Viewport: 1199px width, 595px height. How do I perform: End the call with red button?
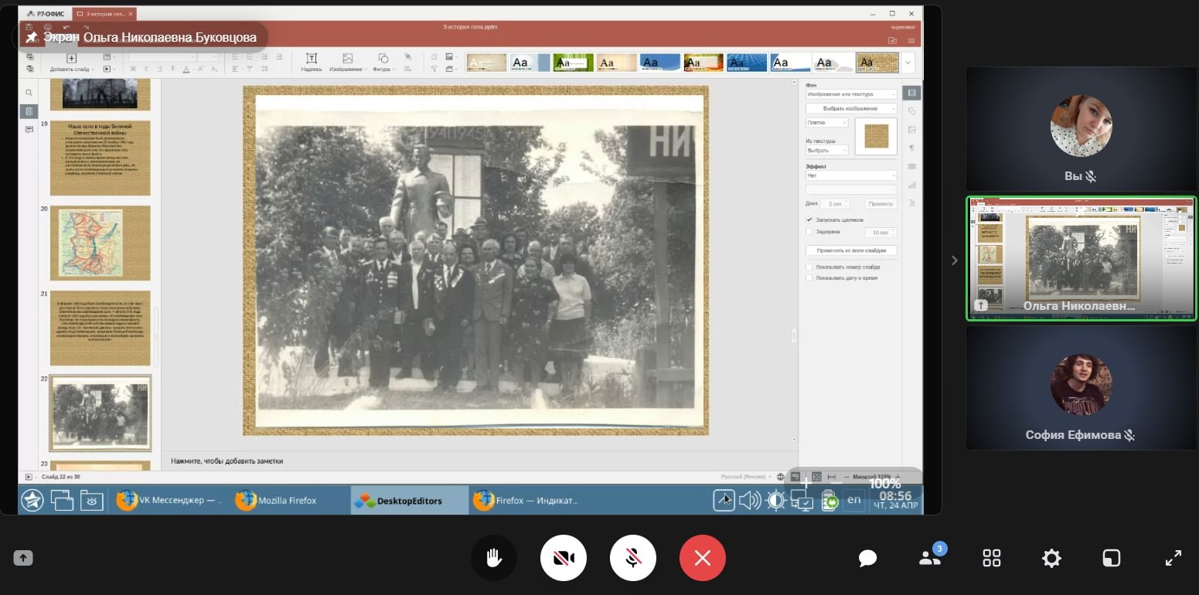(703, 558)
